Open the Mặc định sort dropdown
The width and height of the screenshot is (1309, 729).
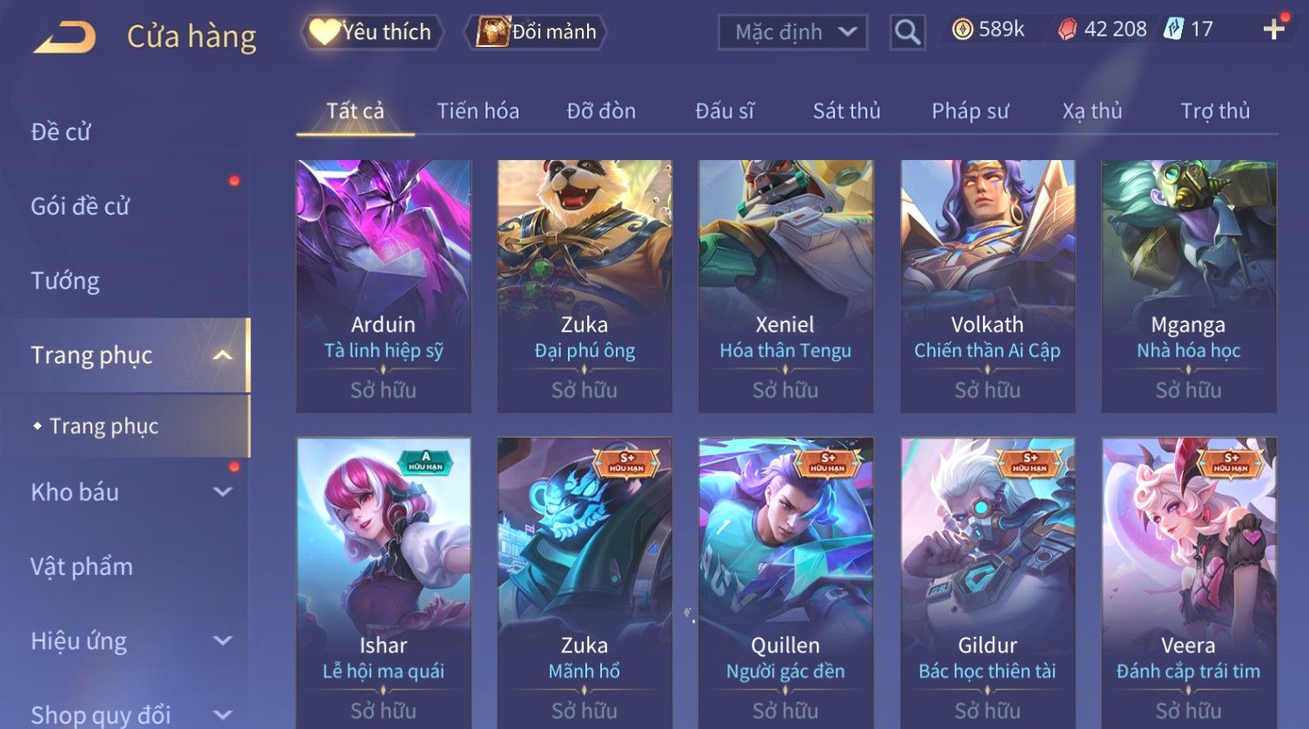792,32
